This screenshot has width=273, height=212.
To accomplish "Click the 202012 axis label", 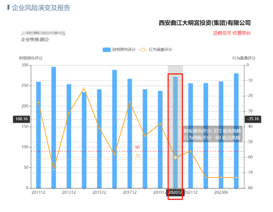I will (x=175, y=193).
